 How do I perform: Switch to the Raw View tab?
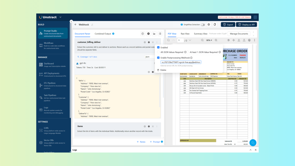185,33
